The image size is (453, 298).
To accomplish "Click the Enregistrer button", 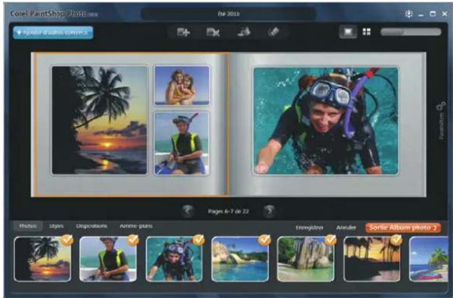I will [310, 228].
